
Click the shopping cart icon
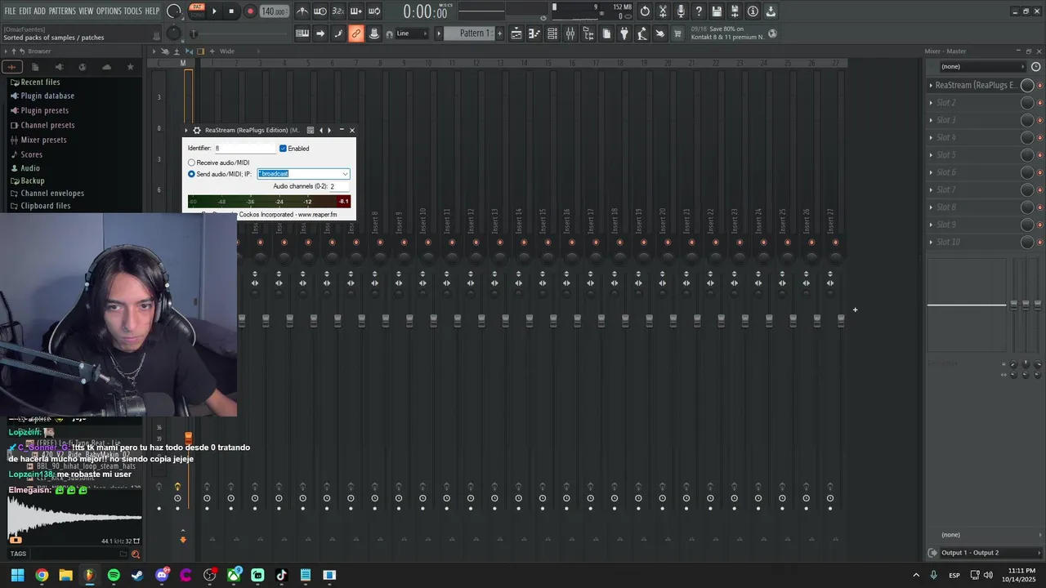(x=677, y=33)
